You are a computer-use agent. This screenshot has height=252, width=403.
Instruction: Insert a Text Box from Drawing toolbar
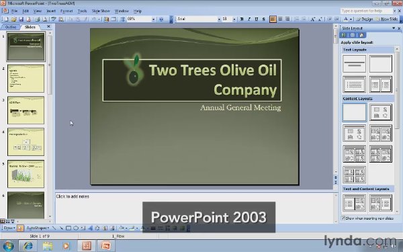coord(83,228)
